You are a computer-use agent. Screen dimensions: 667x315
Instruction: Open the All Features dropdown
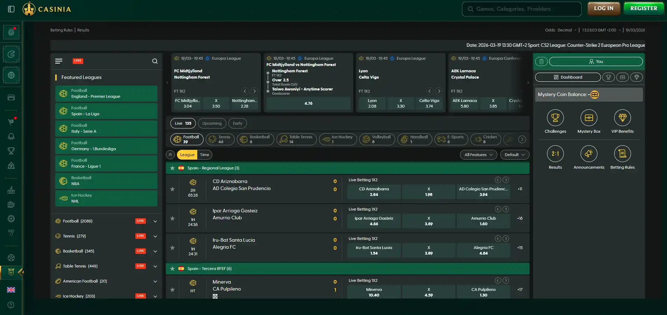478,155
